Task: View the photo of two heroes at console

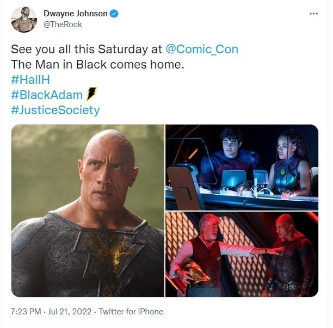Action: click(x=242, y=168)
